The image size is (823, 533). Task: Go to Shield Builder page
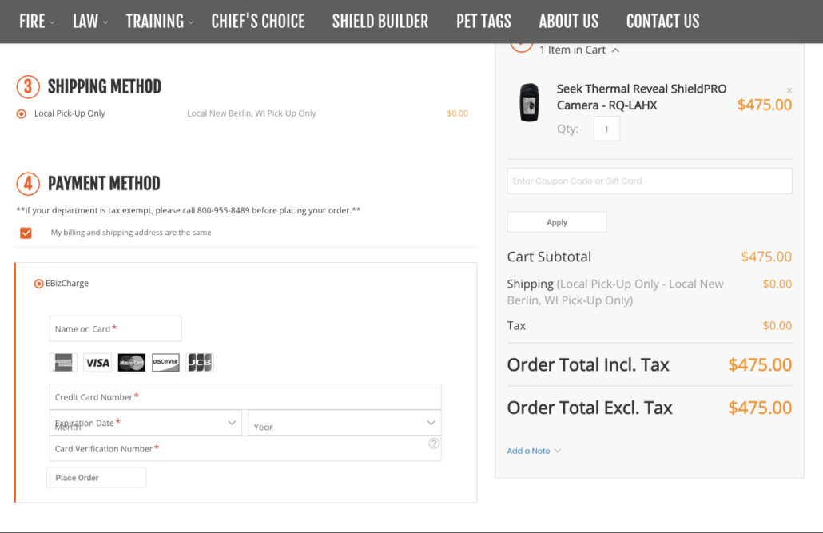[x=380, y=22]
